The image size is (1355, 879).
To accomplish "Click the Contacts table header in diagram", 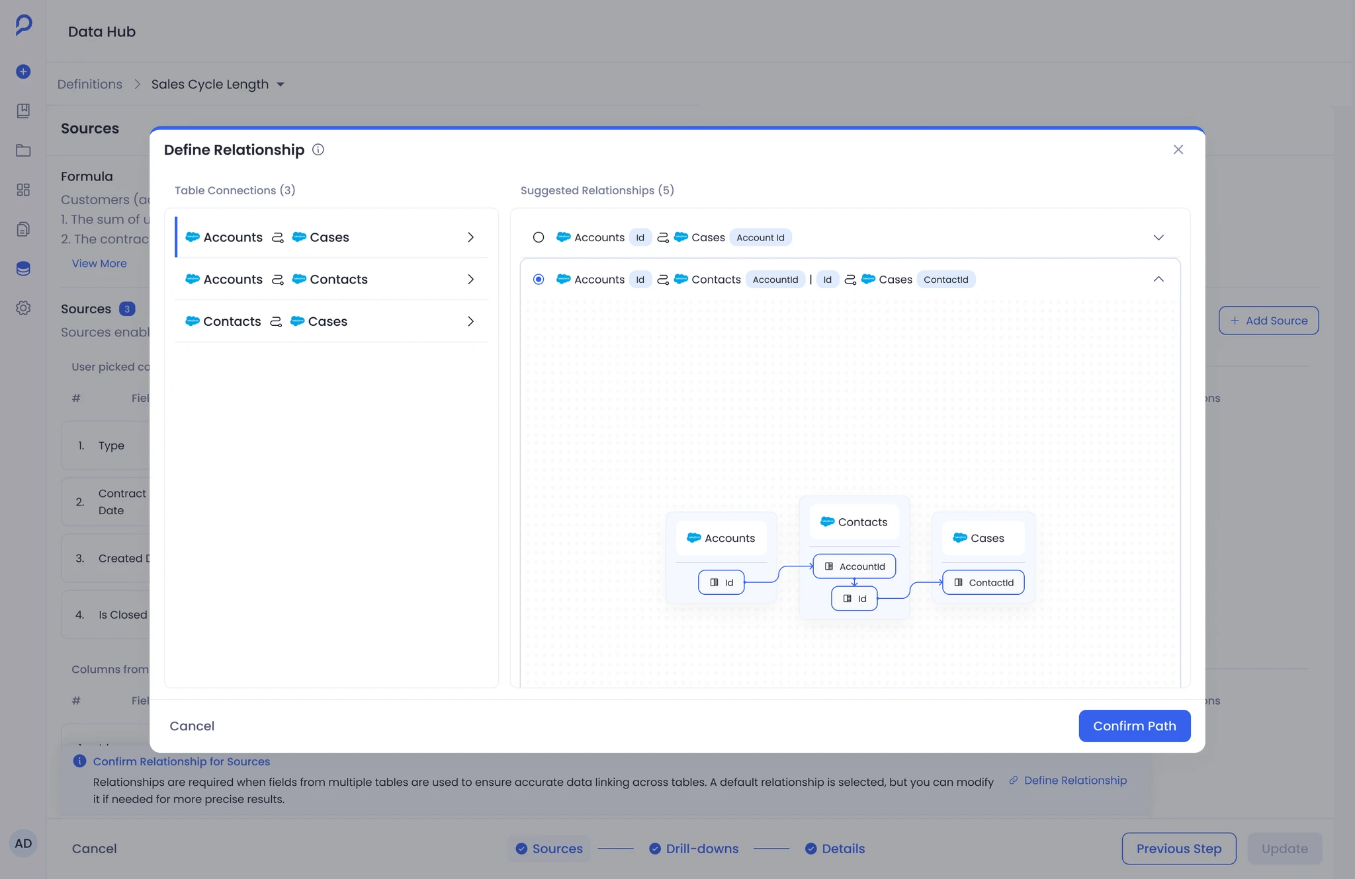I will 854,522.
